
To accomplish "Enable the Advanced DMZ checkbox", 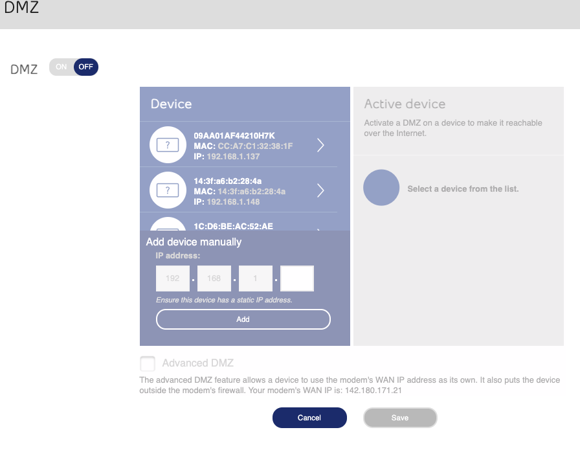I will [148, 363].
